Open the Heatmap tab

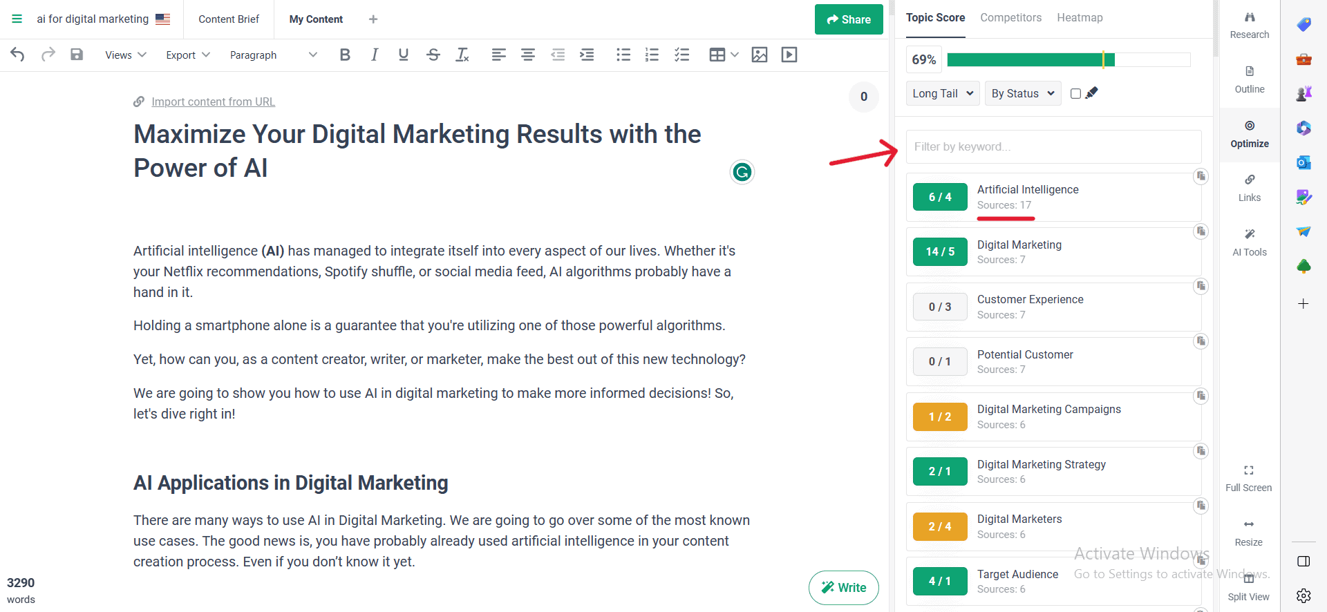pyautogui.click(x=1080, y=18)
